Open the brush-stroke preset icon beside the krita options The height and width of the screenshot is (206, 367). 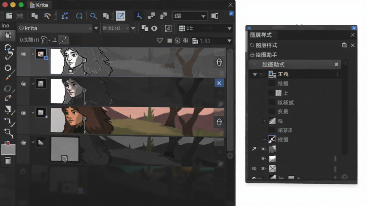(63, 40)
